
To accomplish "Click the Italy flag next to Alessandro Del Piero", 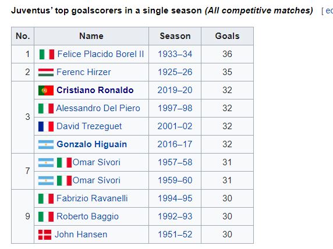I will (46, 108).
